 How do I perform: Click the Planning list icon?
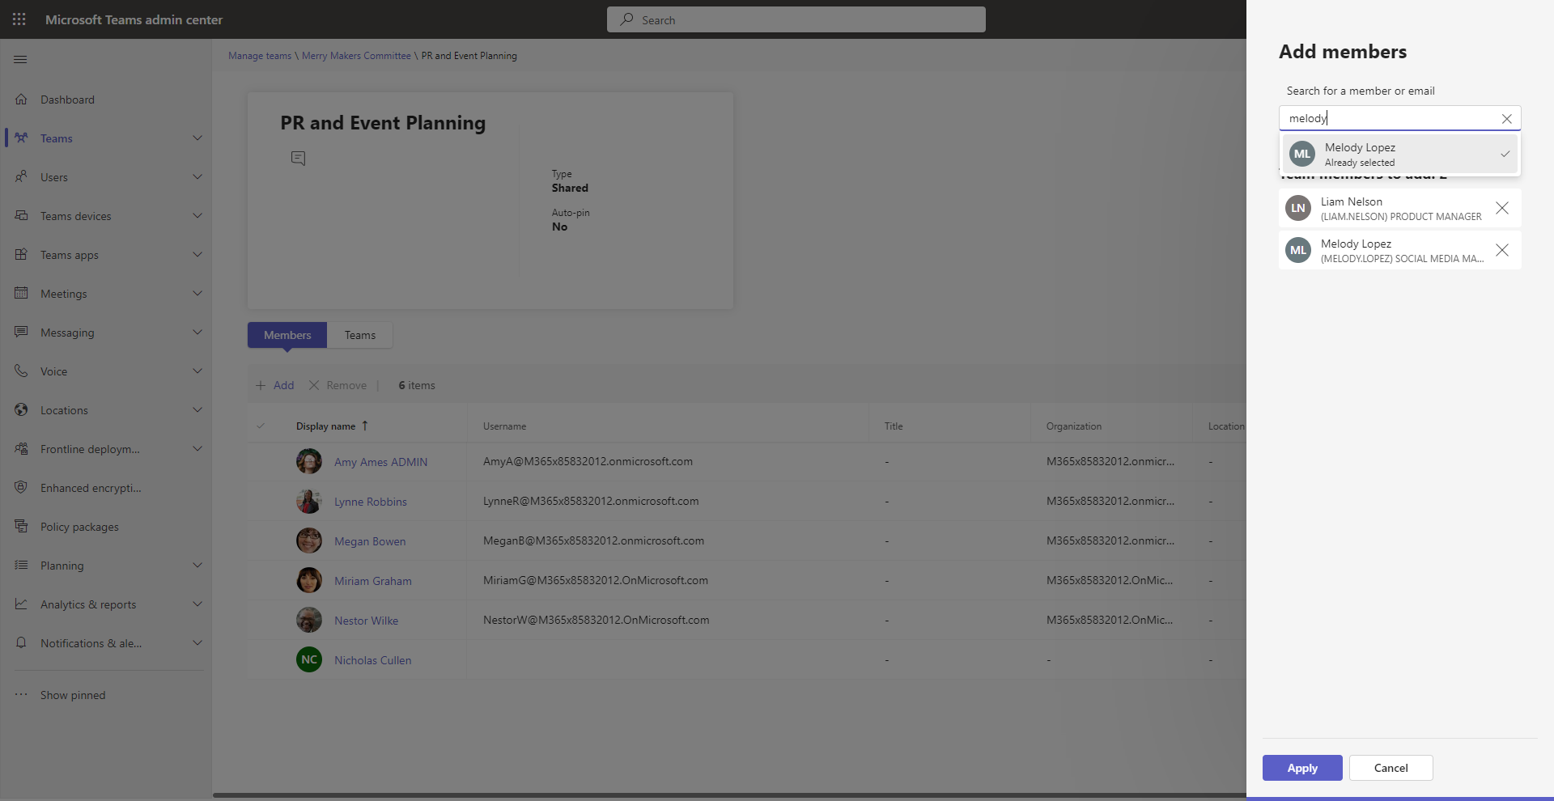tap(22, 565)
